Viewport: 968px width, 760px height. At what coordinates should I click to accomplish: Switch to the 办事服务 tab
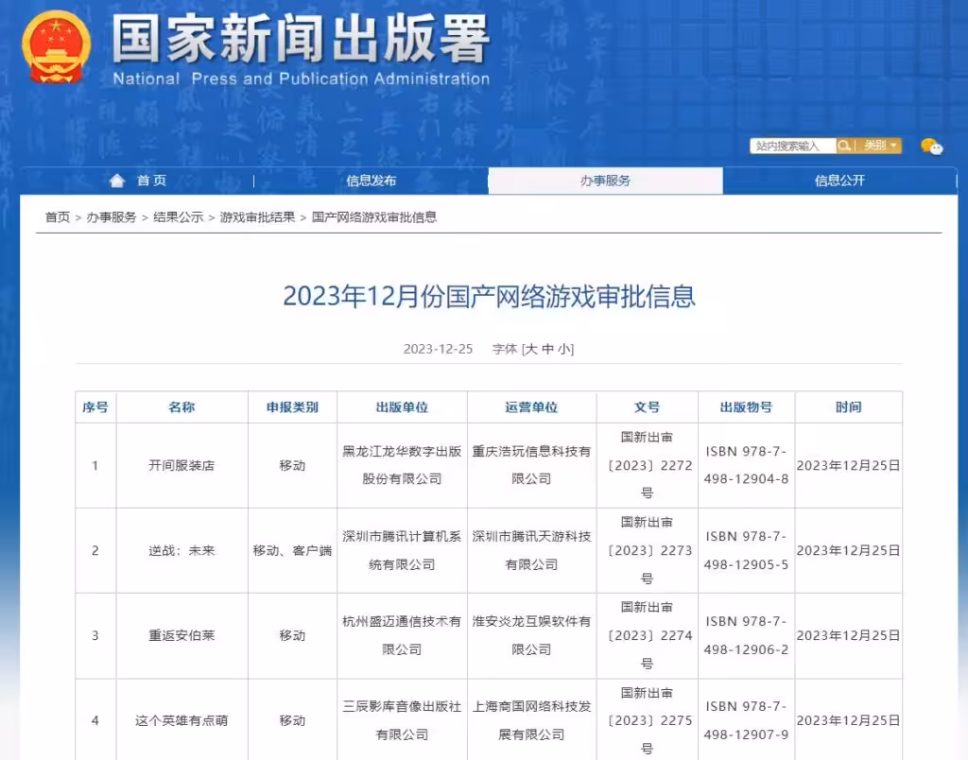point(605,181)
